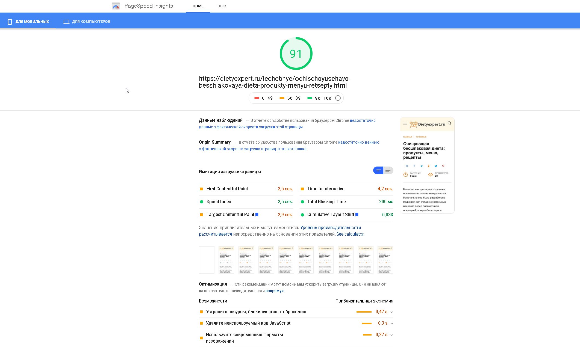Screen dimensions: 580x347
Task: Expand the modern image formats recommendation
Action: click(392, 335)
